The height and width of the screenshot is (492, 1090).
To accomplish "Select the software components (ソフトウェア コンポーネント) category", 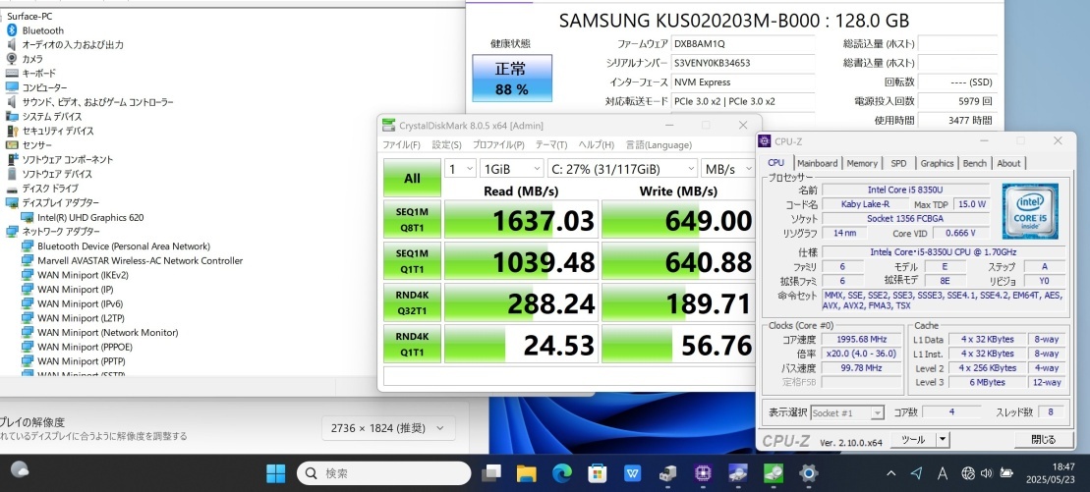I will 68,160.
